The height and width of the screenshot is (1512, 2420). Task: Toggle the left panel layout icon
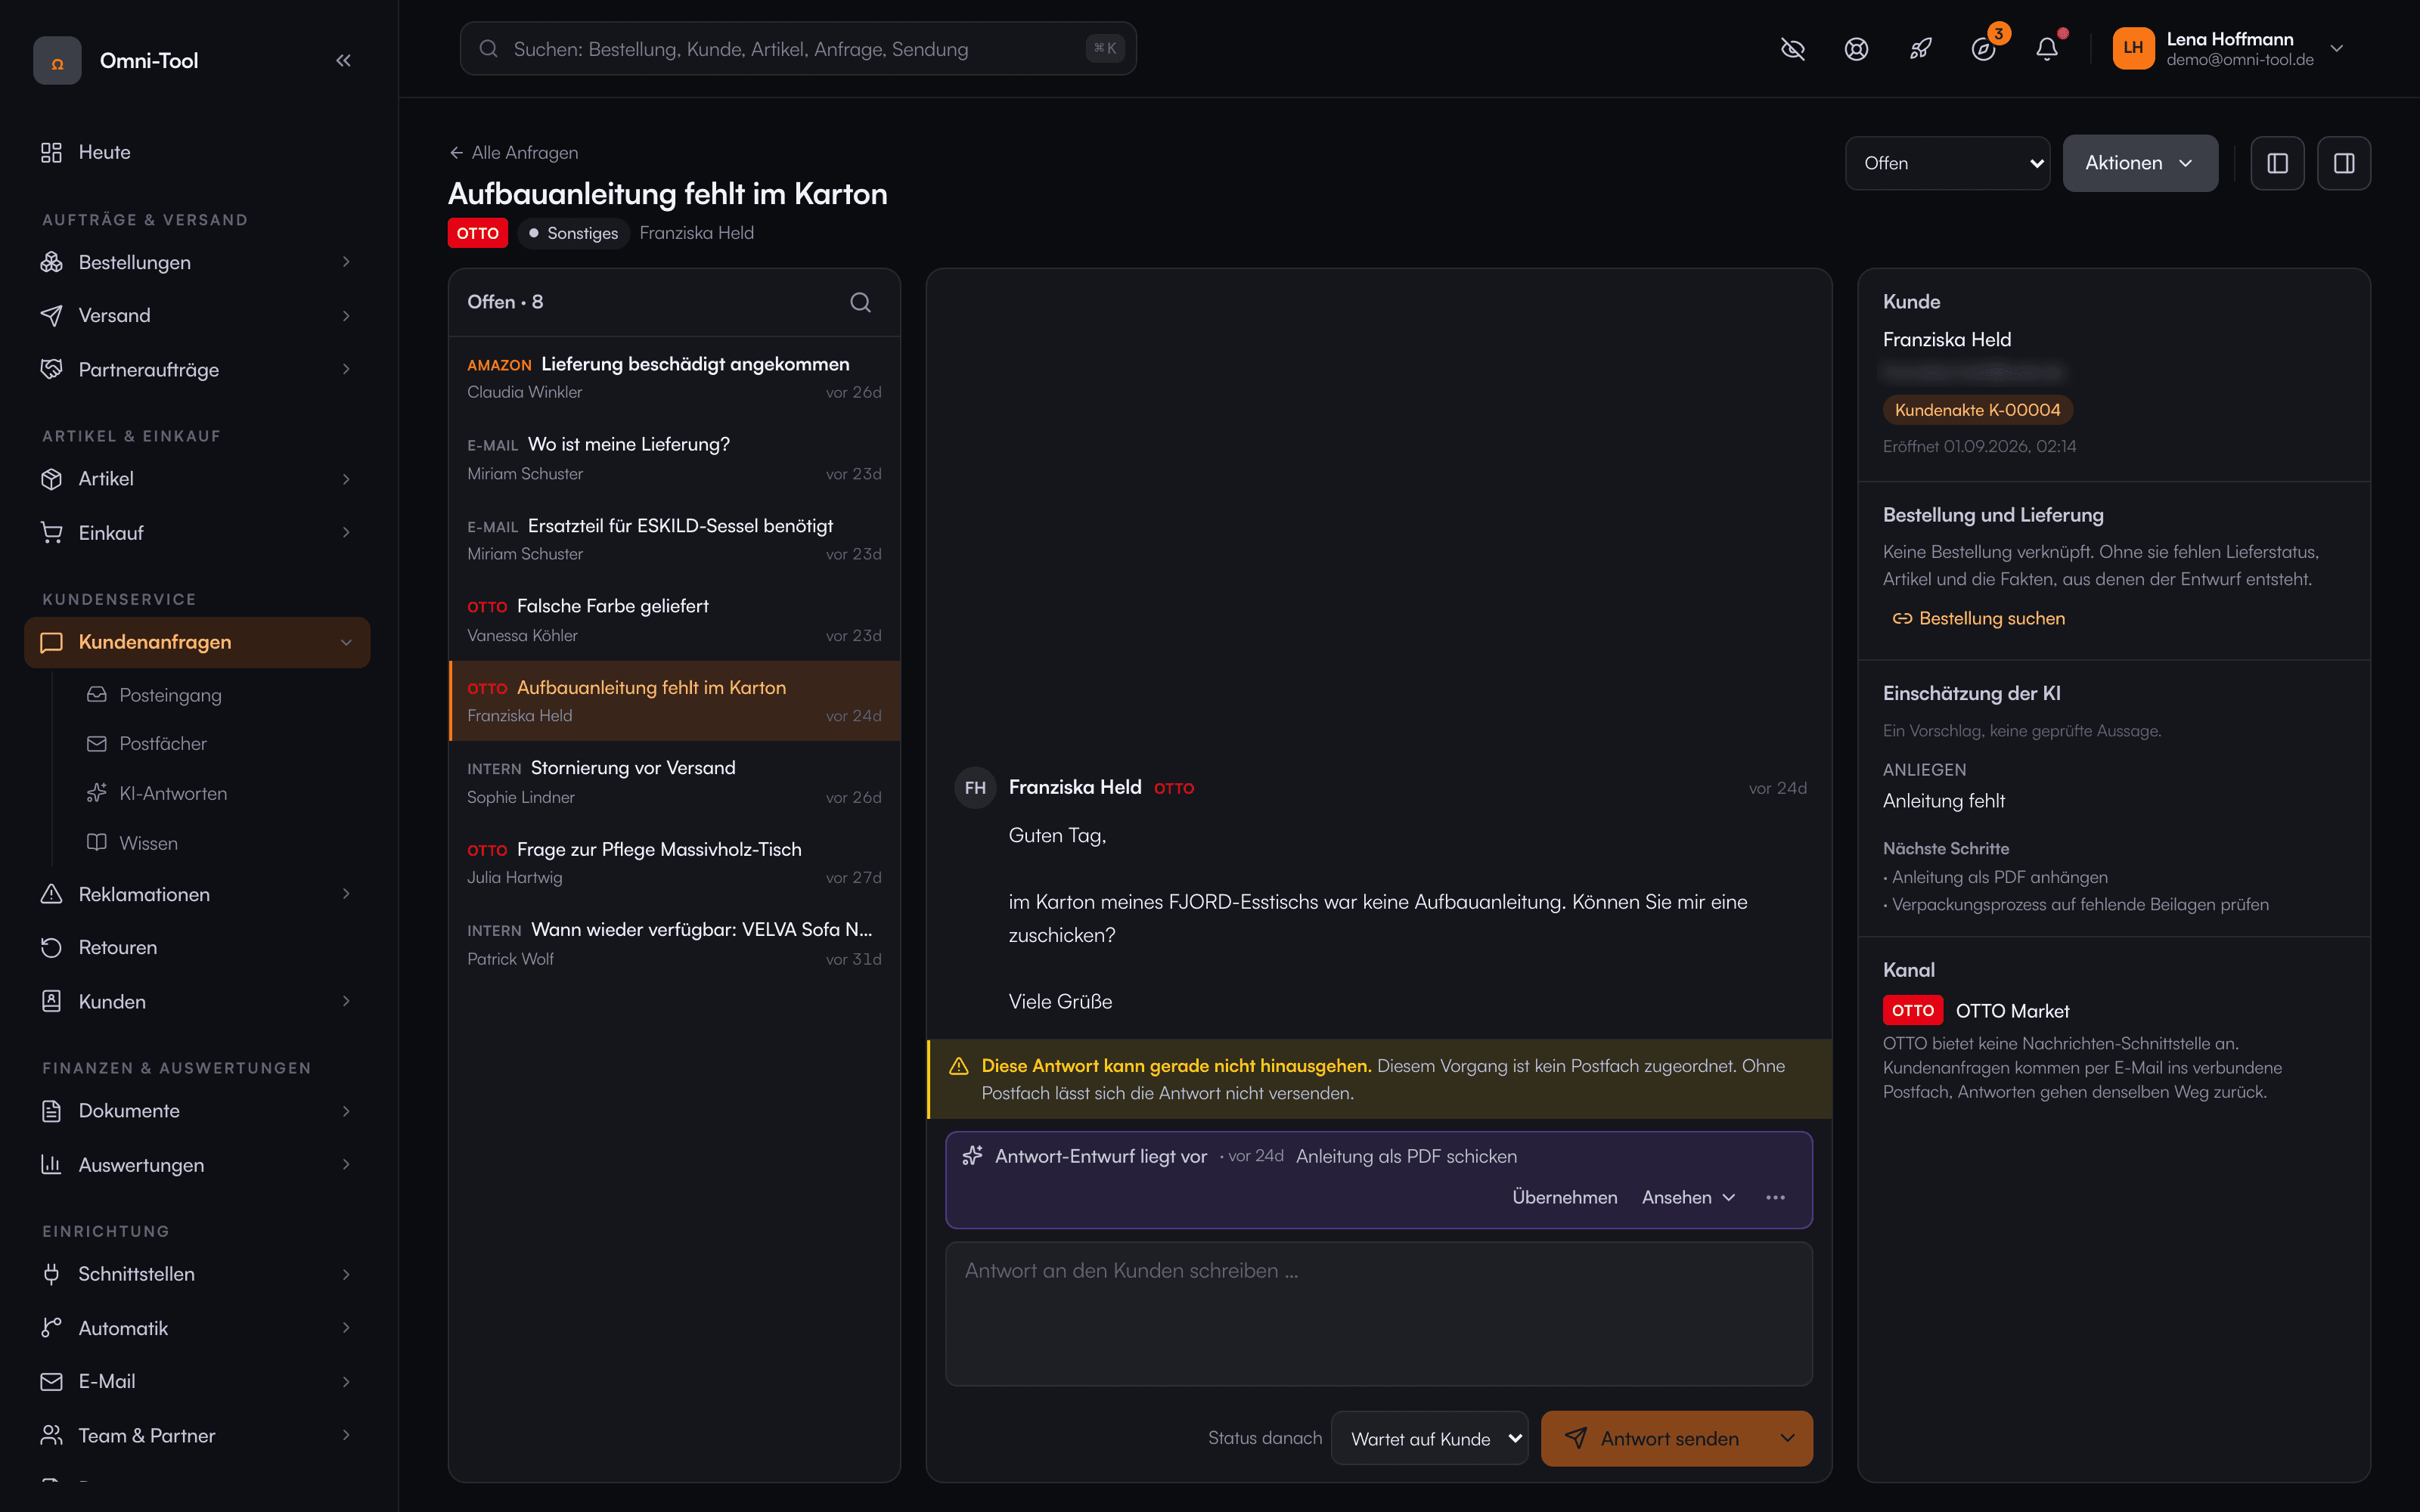pyautogui.click(x=2277, y=163)
